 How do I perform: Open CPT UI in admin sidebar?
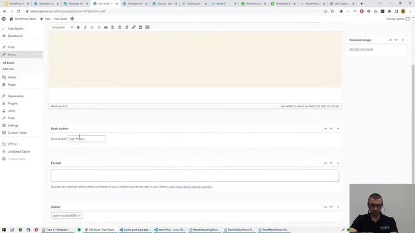12,144
